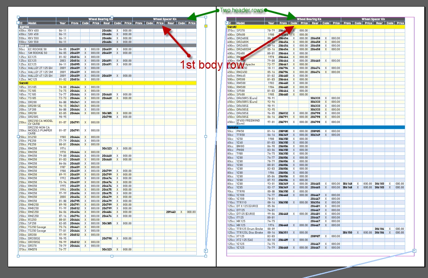Select the PE400 model cell
Viewport: 428px width, 278px height.
(x=250, y=53)
